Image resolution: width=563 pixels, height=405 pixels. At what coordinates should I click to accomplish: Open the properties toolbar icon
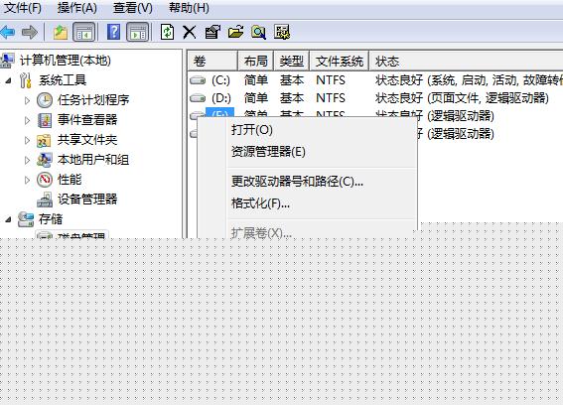212,33
